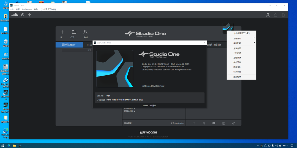This screenshot has width=297, height=148.
Task: Toggle 托盘开关 in context menu
Action: point(242,62)
